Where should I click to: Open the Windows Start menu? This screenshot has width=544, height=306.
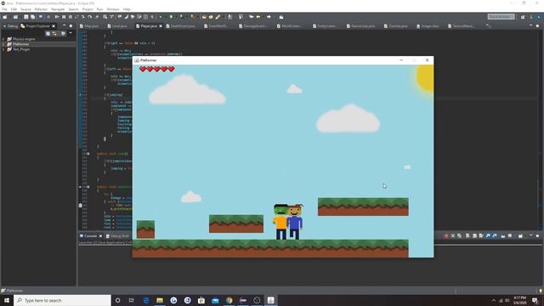(x=7, y=300)
